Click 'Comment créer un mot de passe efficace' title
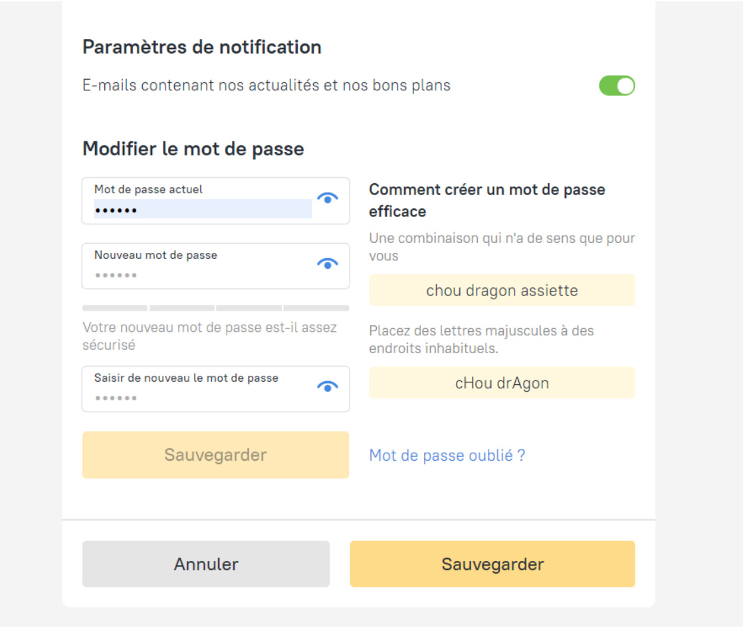This screenshot has height=628, width=743. pos(486,200)
